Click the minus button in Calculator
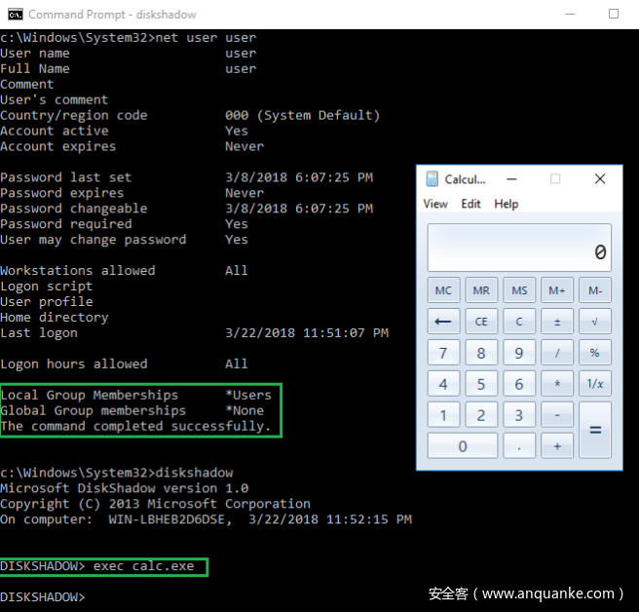 coord(557,415)
